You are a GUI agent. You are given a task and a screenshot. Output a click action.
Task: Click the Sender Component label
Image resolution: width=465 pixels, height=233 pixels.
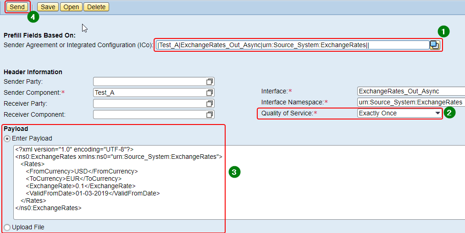pyautogui.click(x=34, y=92)
